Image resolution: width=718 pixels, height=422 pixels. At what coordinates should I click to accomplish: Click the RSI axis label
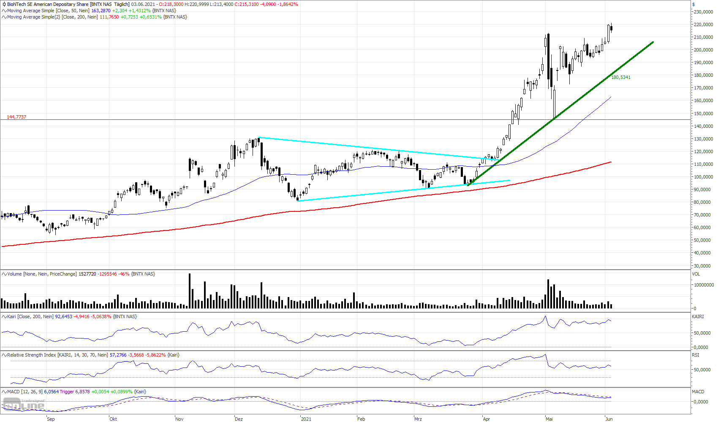[696, 355]
